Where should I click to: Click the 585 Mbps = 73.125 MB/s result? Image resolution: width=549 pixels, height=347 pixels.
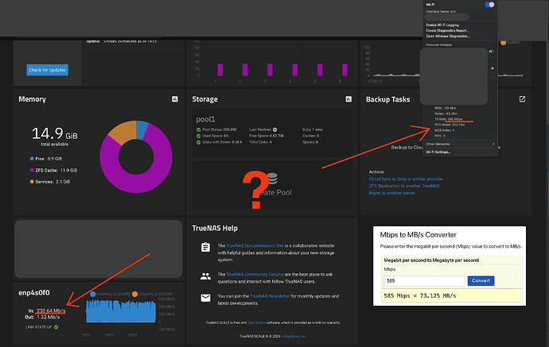pyautogui.click(x=420, y=295)
